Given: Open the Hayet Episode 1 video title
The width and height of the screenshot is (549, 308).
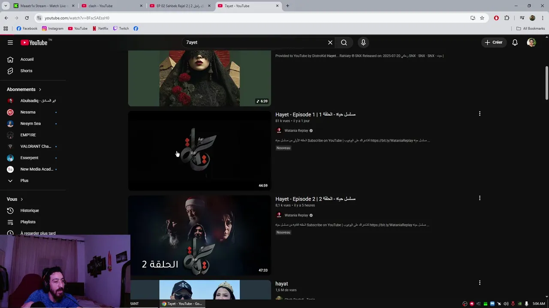Looking at the screenshot, I should click(x=315, y=114).
